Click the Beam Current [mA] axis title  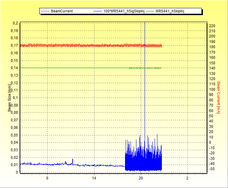(x=218, y=97)
